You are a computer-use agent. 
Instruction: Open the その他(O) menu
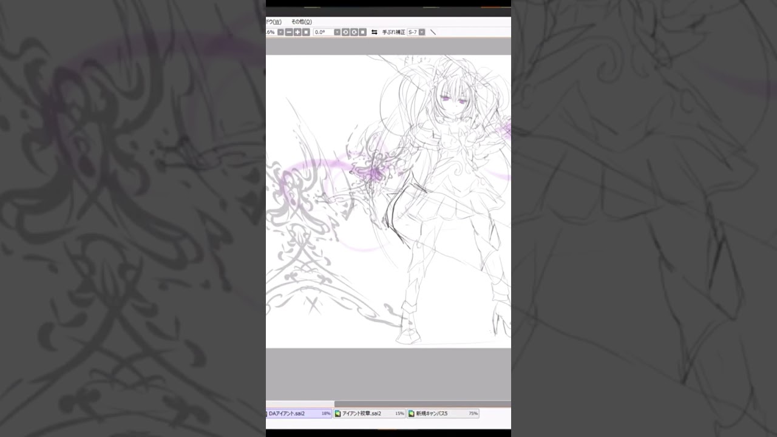[x=301, y=21]
